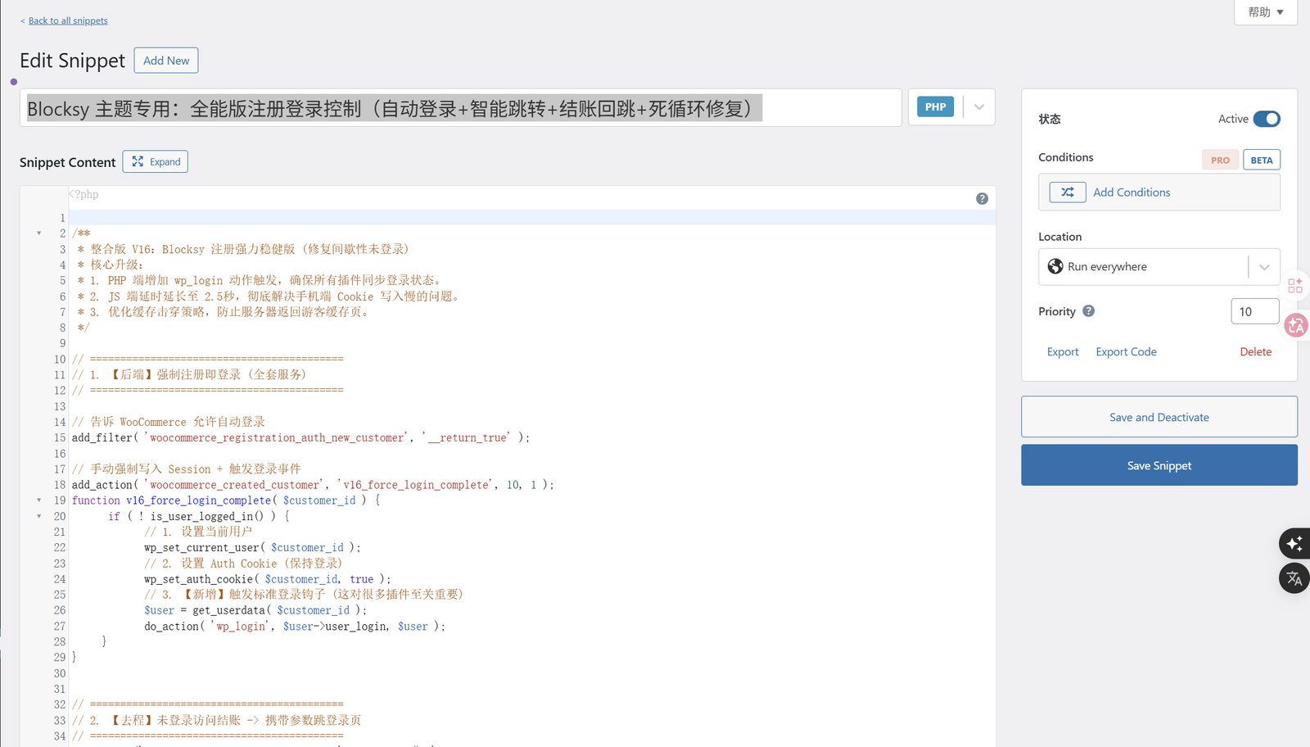Screen dimensions: 1310x747
Task: Click the dark translate floating button
Action: (x=1294, y=578)
